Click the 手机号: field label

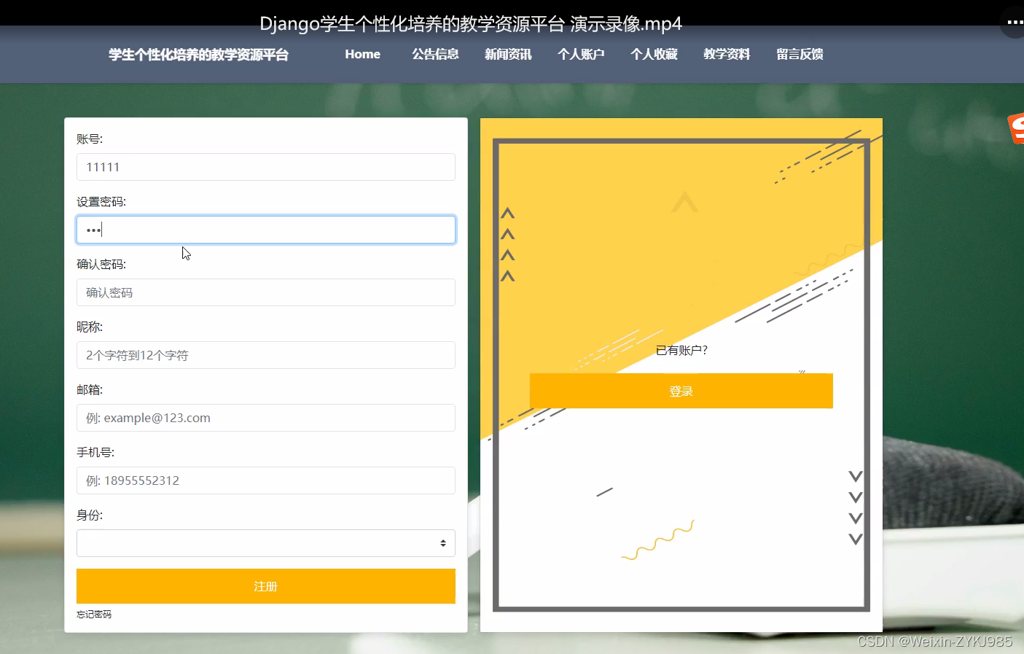tap(95, 453)
